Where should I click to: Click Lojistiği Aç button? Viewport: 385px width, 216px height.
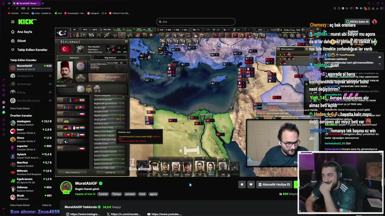click(110, 172)
